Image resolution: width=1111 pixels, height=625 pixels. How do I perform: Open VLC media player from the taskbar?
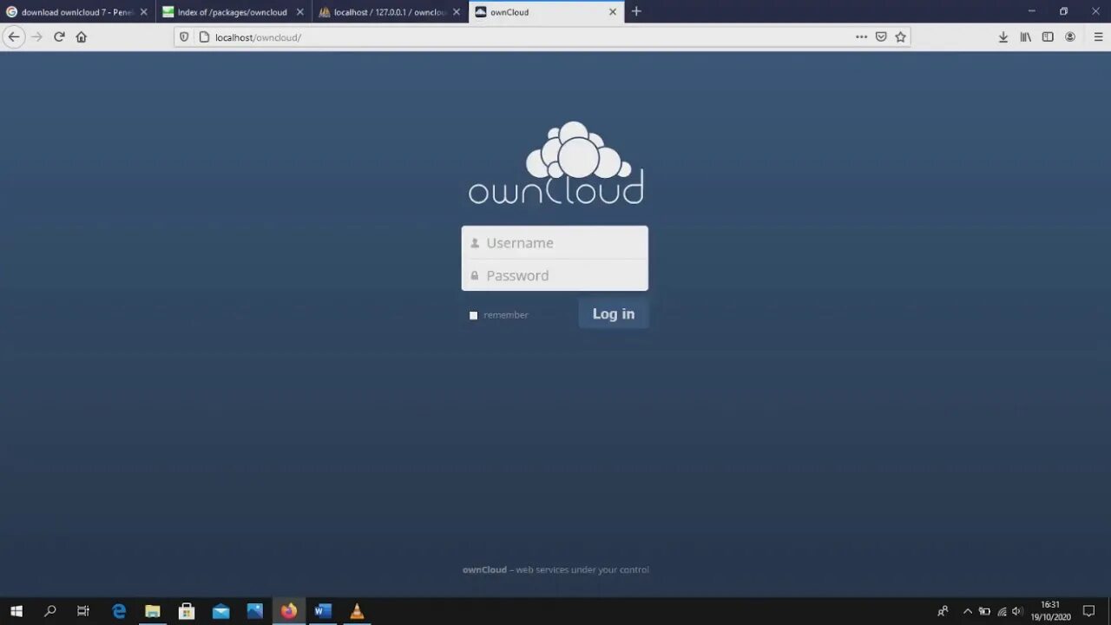(x=357, y=611)
